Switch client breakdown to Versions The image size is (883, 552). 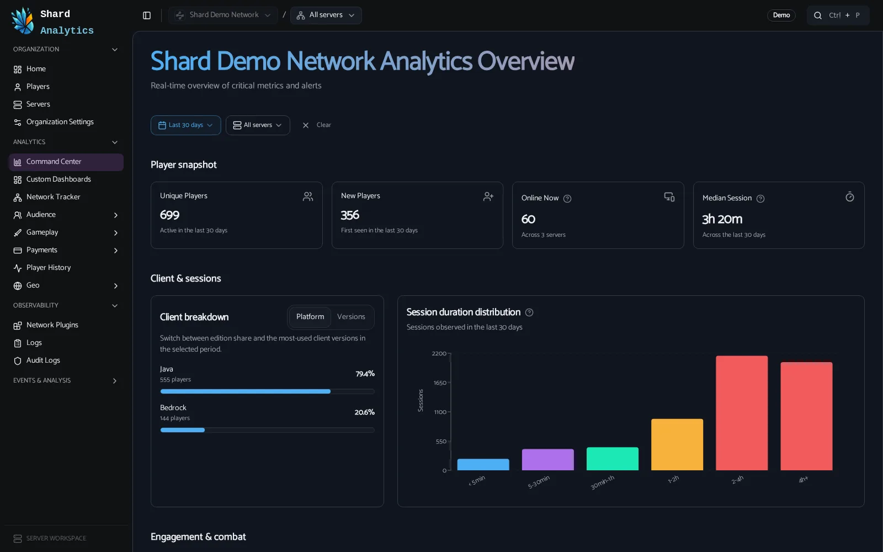351,317
